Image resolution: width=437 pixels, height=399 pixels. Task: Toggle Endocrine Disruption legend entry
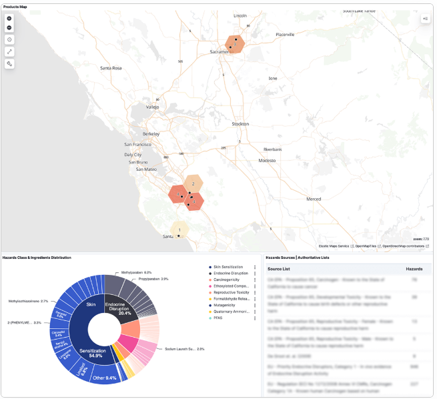[231, 274]
